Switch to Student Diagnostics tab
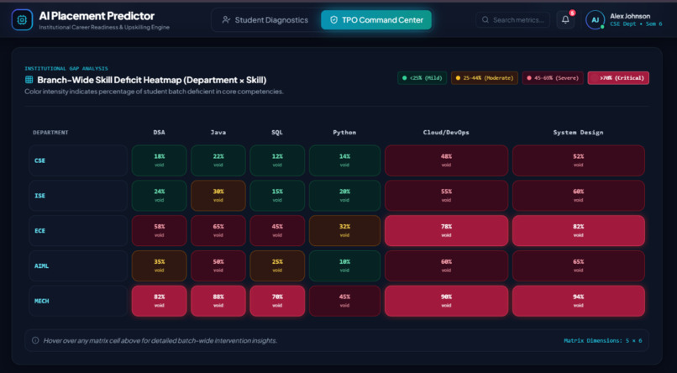This screenshot has width=677, height=373. (265, 20)
